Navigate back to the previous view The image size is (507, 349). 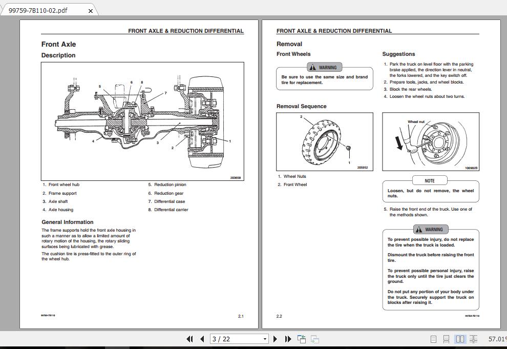(301, 339)
